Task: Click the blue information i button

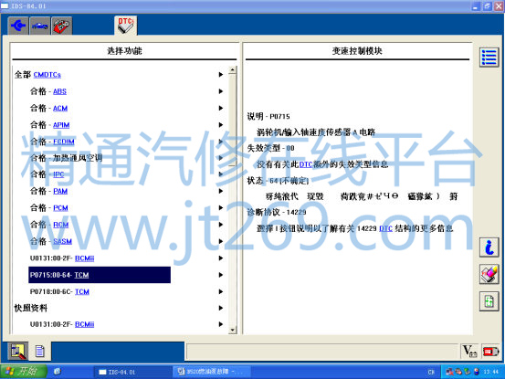Action: 489,247
